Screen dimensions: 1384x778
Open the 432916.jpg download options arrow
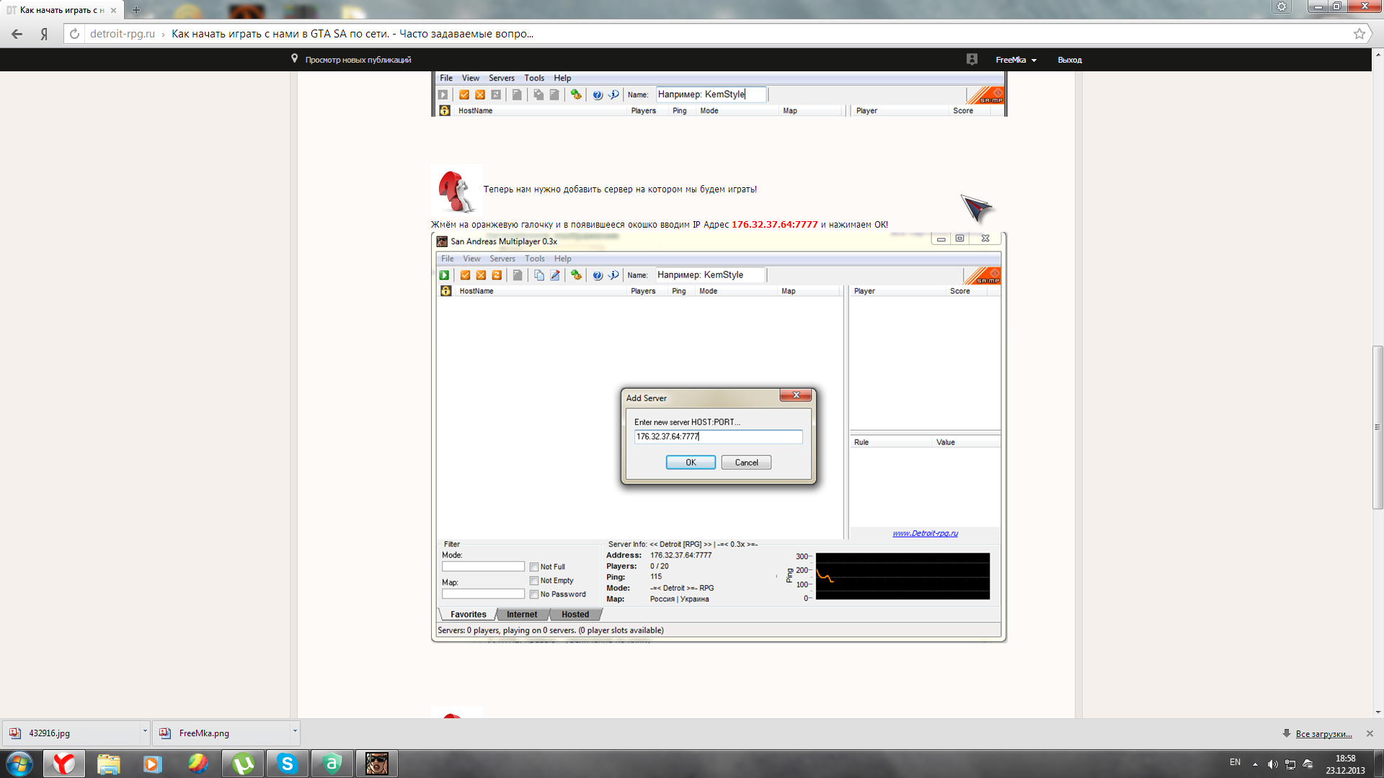[145, 731]
